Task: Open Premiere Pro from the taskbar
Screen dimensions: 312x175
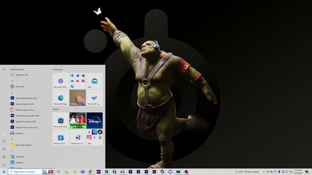Action: (130, 172)
